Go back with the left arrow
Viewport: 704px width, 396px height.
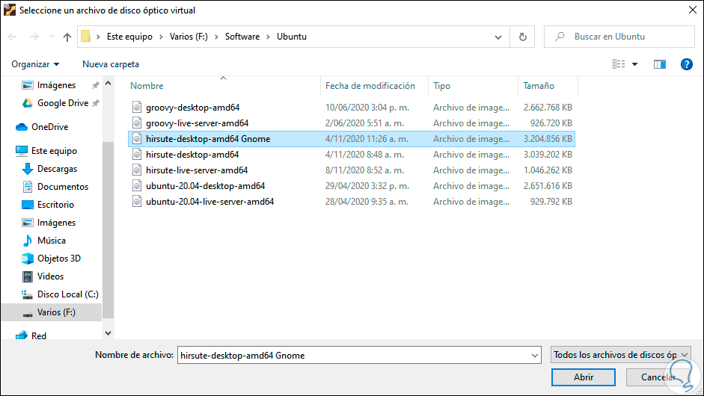(x=13, y=37)
